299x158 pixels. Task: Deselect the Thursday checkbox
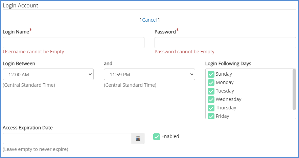[211, 108]
